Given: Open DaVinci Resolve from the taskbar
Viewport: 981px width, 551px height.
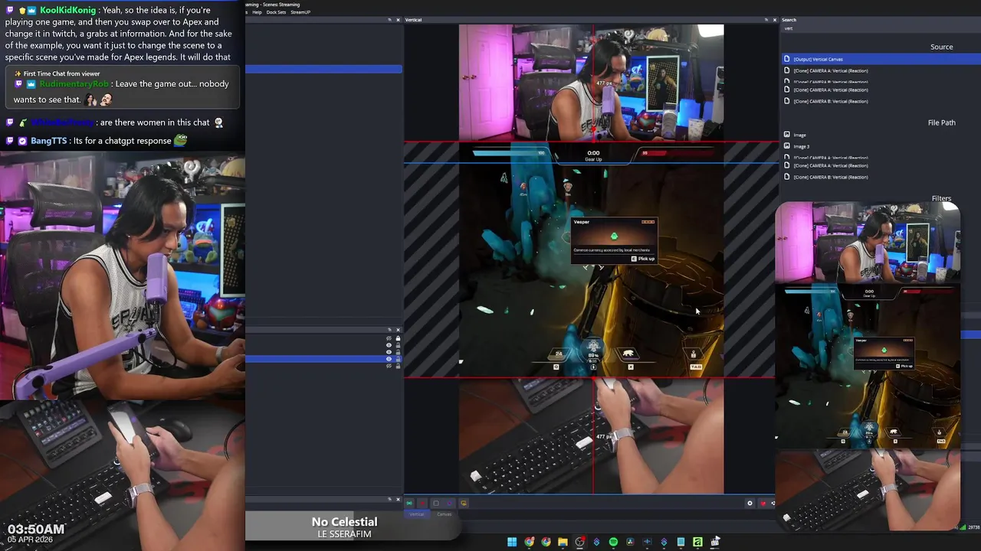Looking at the screenshot, I should 630,542.
